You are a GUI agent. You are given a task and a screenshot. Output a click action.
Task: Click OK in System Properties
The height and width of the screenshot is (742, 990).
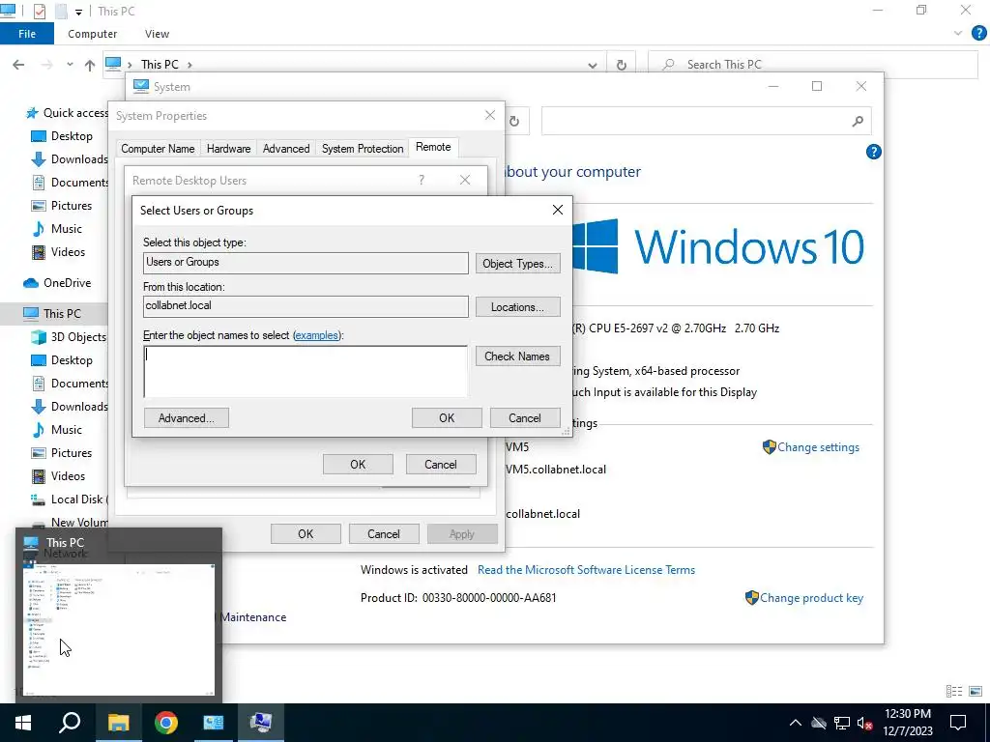pyautogui.click(x=306, y=534)
